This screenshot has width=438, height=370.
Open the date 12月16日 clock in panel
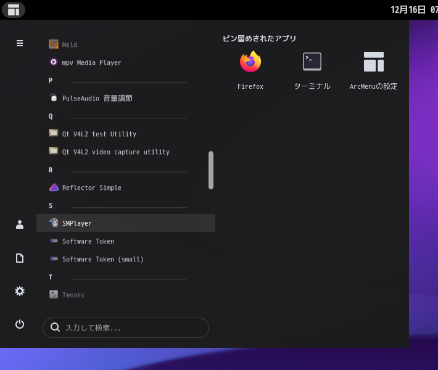414,10
